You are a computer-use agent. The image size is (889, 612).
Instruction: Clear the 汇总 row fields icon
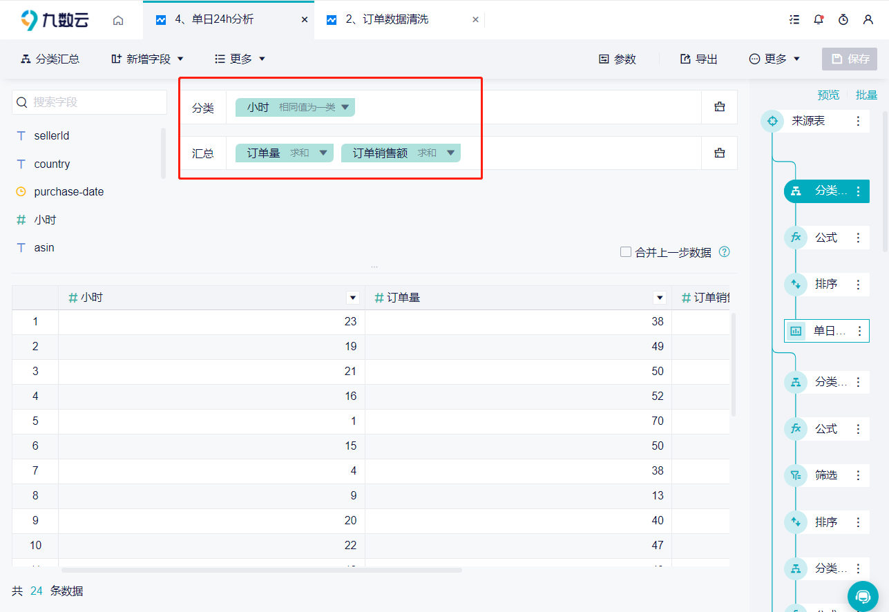pyautogui.click(x=719, y=153)
